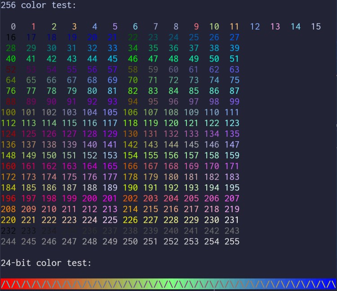Click the cyan number 14
The height and width of the screenshot is (291, 337).
[x=296, y=26]
